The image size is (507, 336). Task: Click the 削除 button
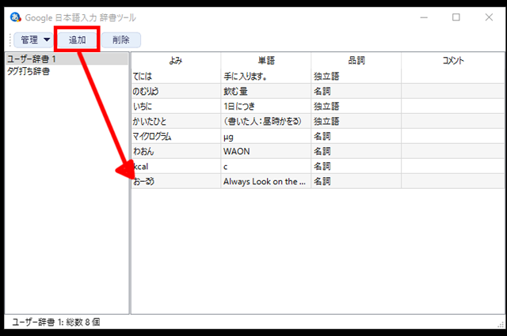click(121, 40)
